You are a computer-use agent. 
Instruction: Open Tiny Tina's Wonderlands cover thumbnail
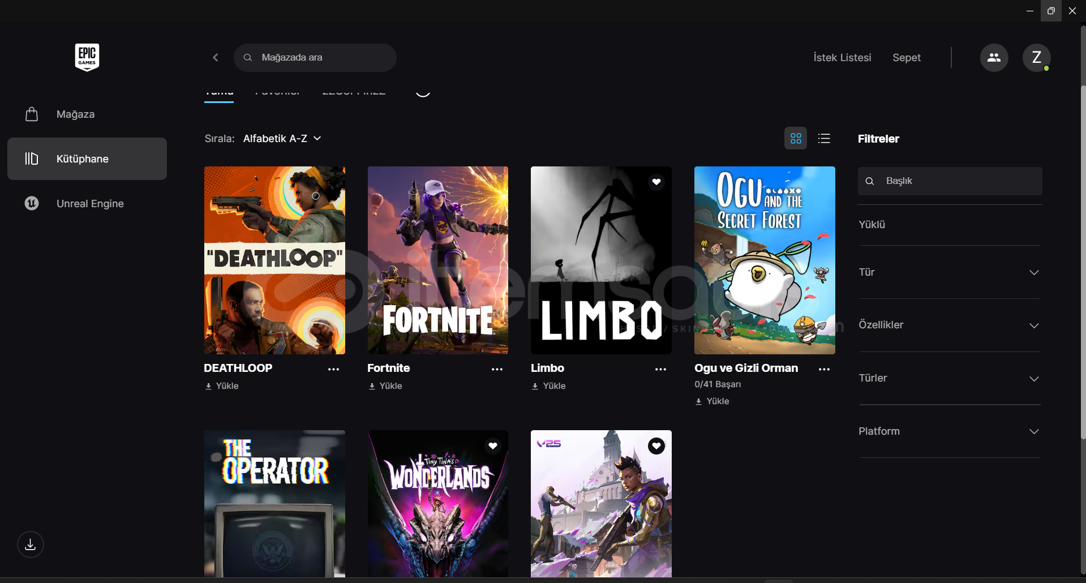tap(438, 504)
